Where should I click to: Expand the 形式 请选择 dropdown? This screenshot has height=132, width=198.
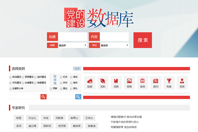114,45
